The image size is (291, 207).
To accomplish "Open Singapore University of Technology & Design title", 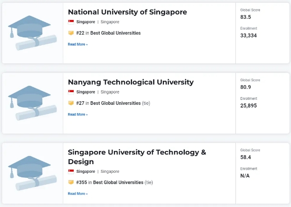I will click(137, 152).
